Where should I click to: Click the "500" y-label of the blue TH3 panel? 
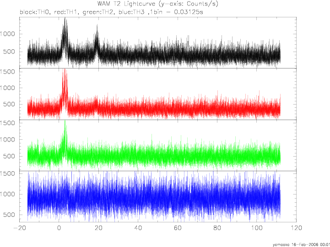pyautogui.click(x=9, y=215)
